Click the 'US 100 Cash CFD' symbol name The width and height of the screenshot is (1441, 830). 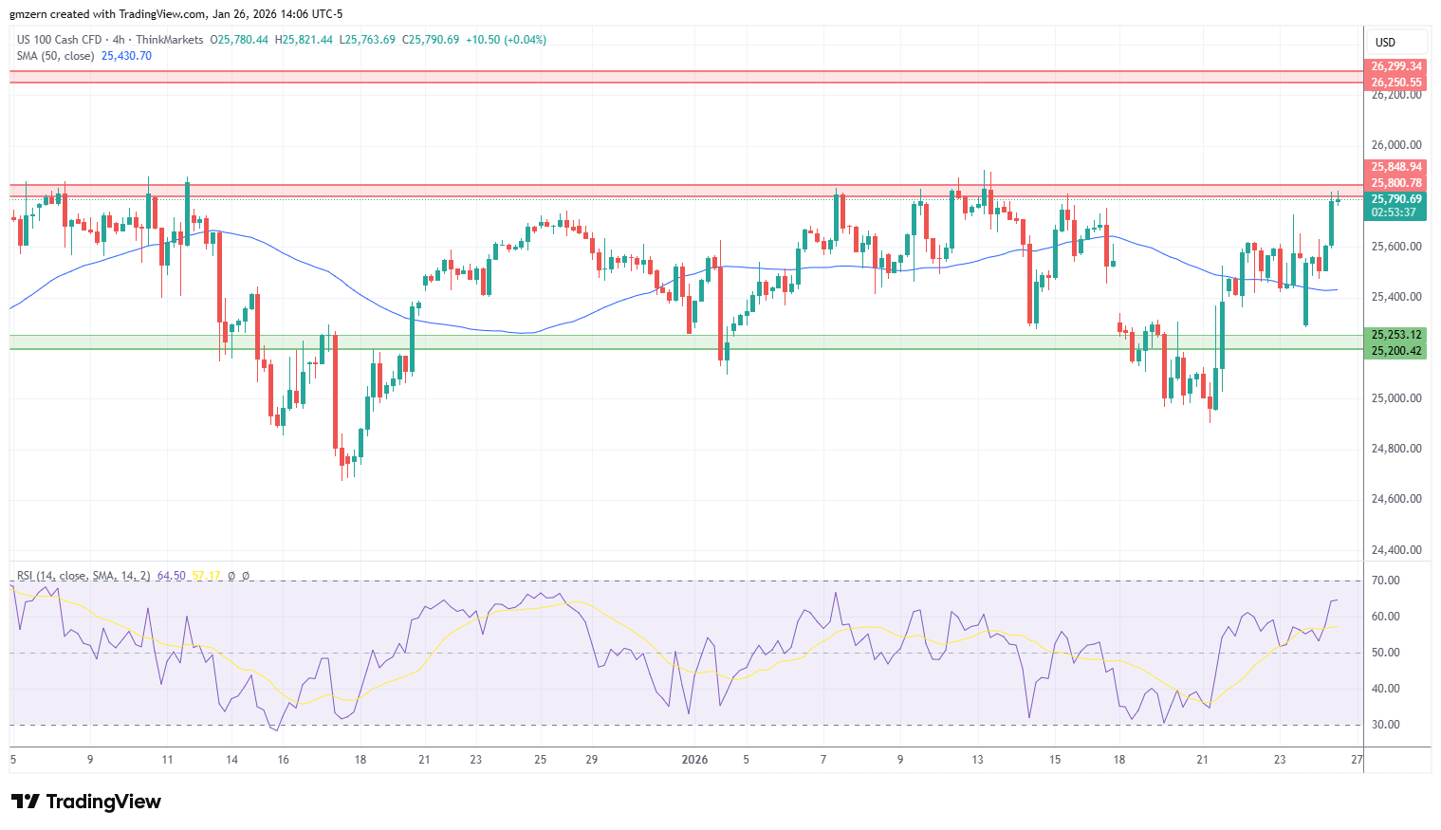59,40
